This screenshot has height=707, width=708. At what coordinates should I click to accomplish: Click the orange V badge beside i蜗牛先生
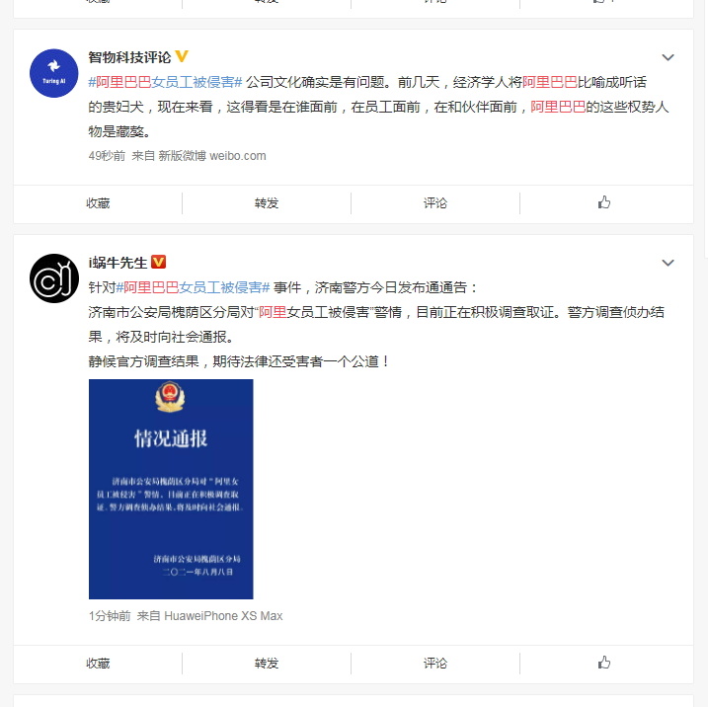click(159, 262)
